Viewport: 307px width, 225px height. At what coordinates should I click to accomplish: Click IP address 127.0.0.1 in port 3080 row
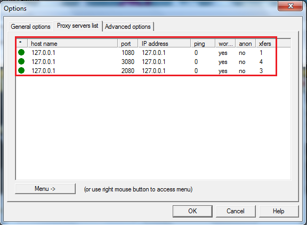[153, 62]
